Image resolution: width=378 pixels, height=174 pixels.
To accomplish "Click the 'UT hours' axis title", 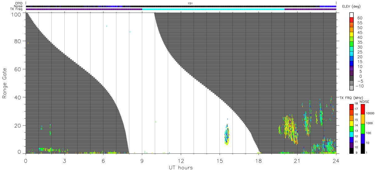I will [x=181, y=168].
